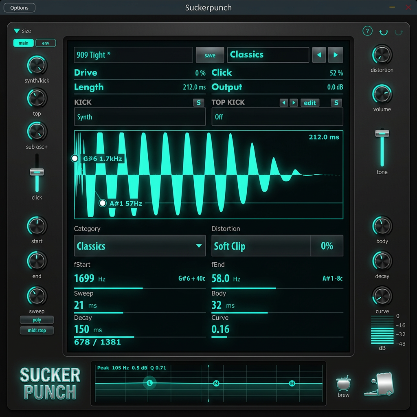Click the 909 Tight preset name field

133,55
